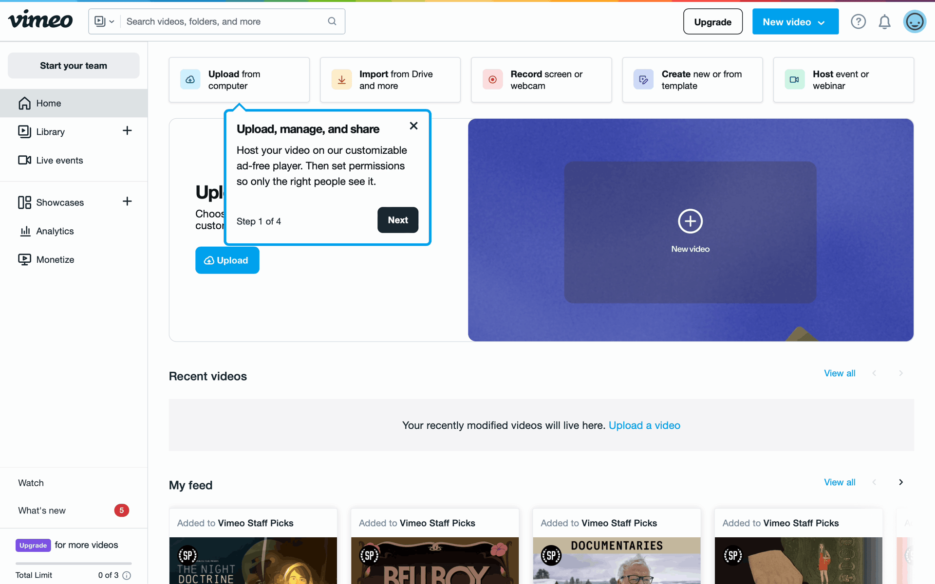Screen dimensions: 935x584
Task: Click the storage usage progress bar
Action: click(x=74, y=563)
